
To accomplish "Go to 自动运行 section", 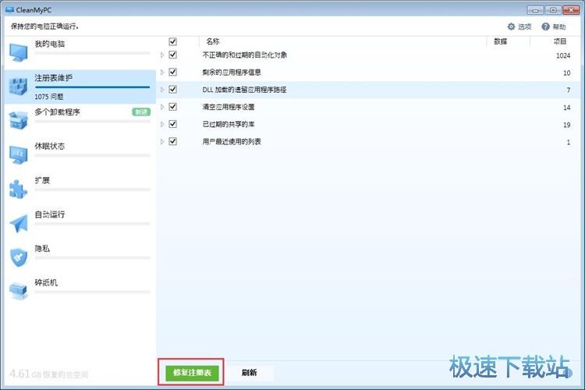I will click(80, 223).
